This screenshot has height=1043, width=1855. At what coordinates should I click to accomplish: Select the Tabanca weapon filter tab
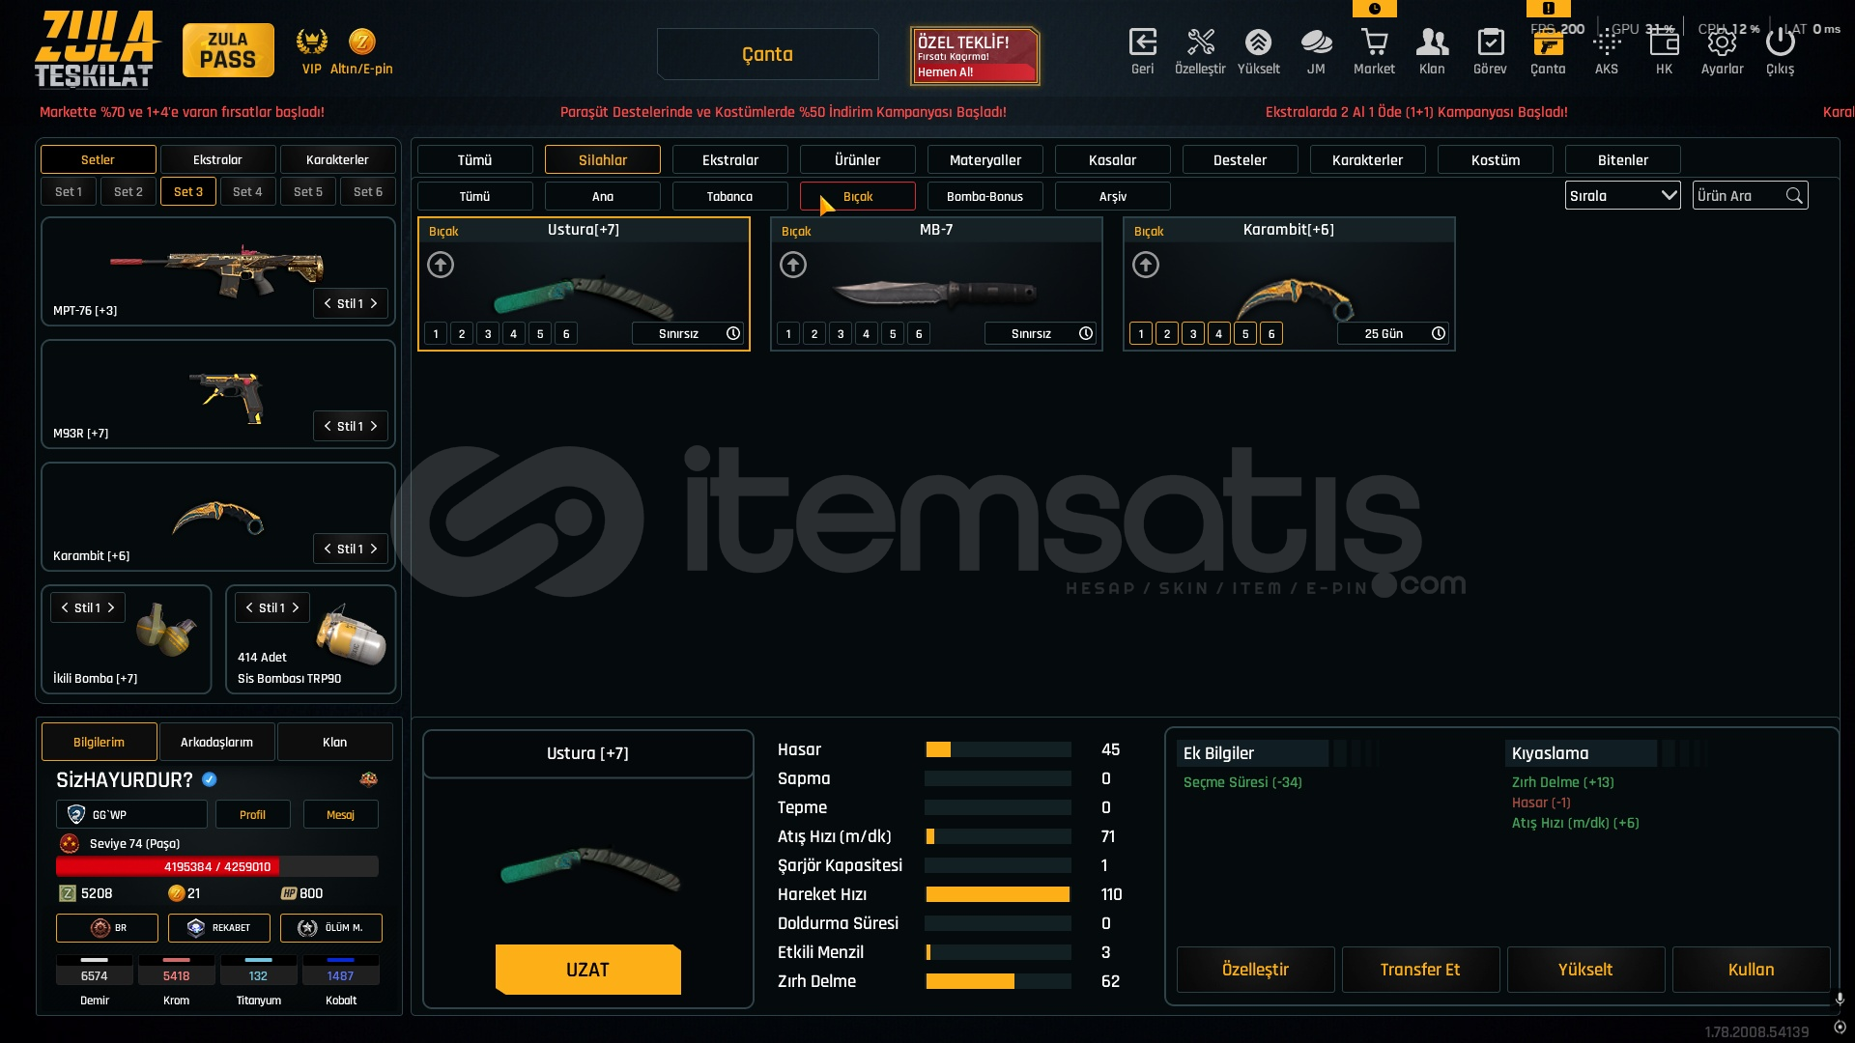(x=730, y=197)
